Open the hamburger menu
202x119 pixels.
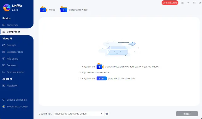(182, 3)
